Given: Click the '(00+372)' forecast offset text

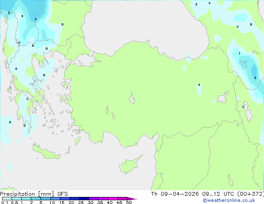Looking at the screenshot, I should (251, 194).
